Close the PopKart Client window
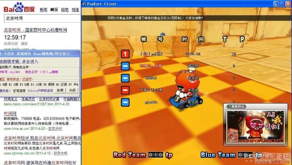 click(288, 4)
